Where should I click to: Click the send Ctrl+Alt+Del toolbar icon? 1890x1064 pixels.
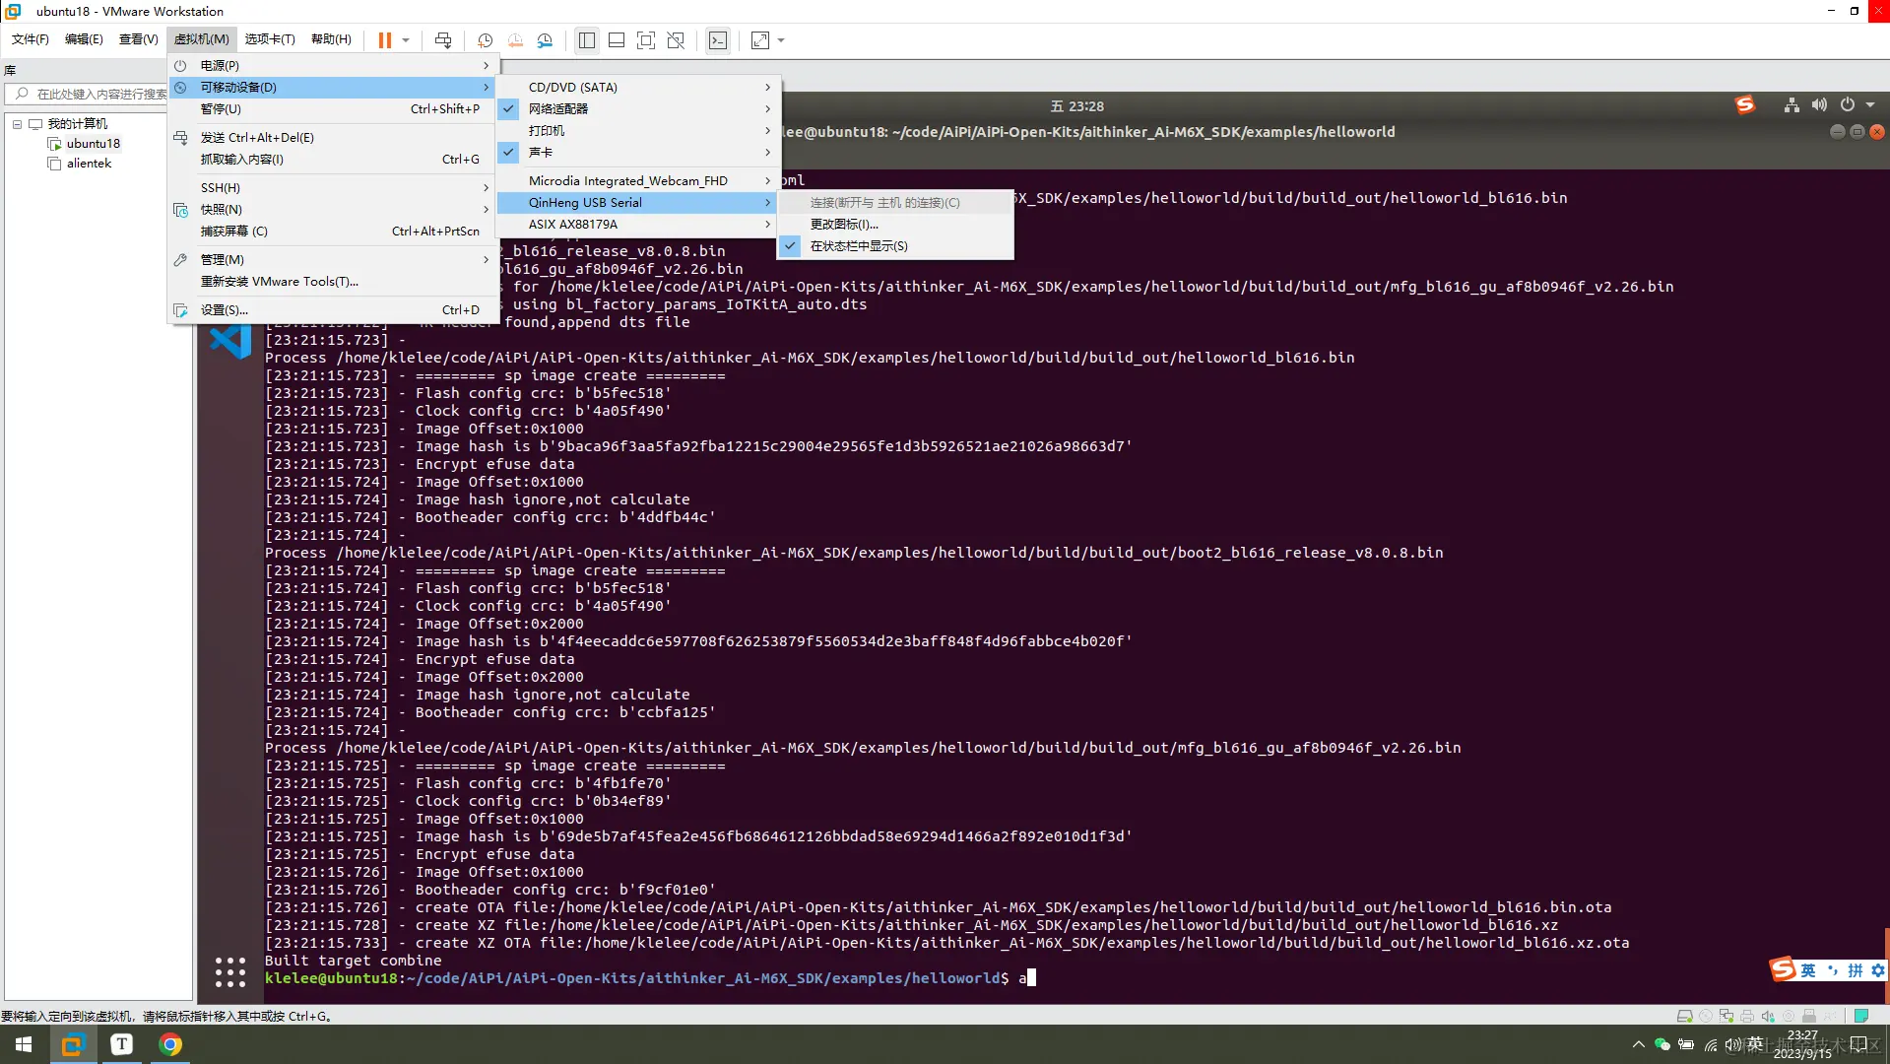pos(443,40)
